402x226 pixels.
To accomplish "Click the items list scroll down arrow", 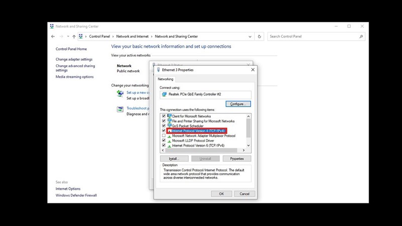I will (x=248, y=145).
